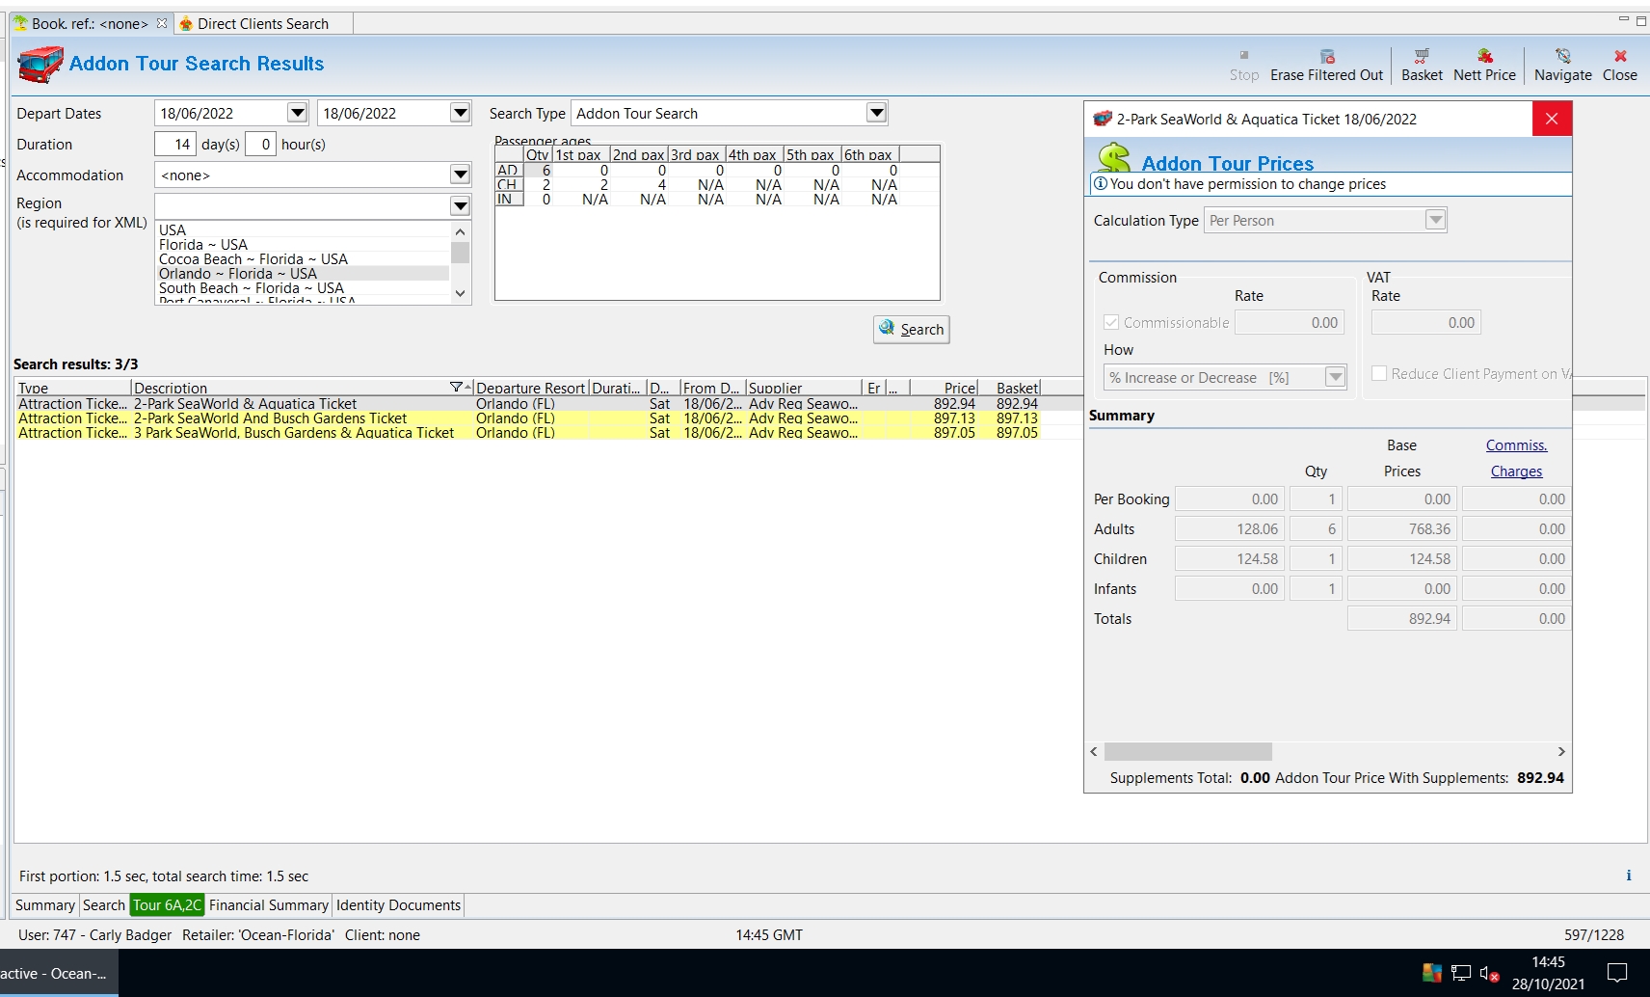Expand the Region dropdown
This screenshot has height=997, width=1650.
point(460,206)
